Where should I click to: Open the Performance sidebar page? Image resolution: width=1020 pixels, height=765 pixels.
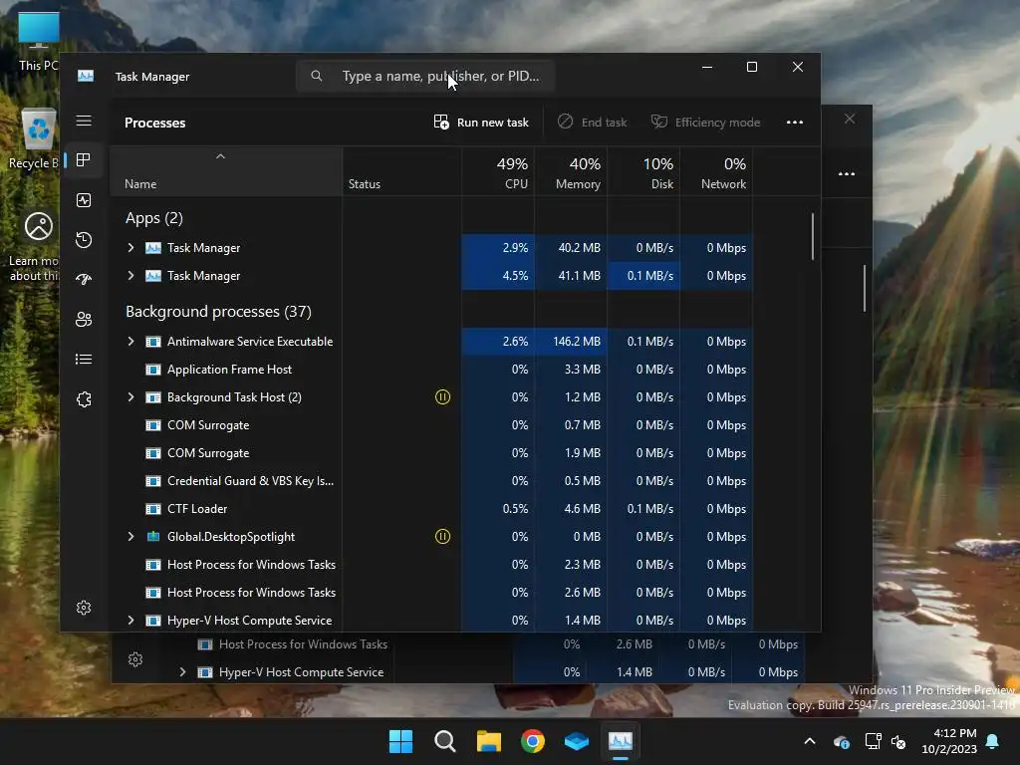84,200
